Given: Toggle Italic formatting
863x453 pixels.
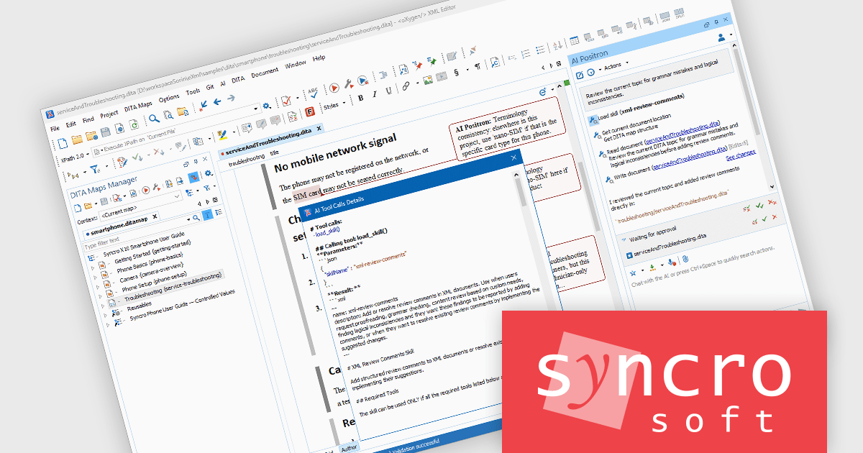Looking at the screenshot, I should tap(375, 94).
